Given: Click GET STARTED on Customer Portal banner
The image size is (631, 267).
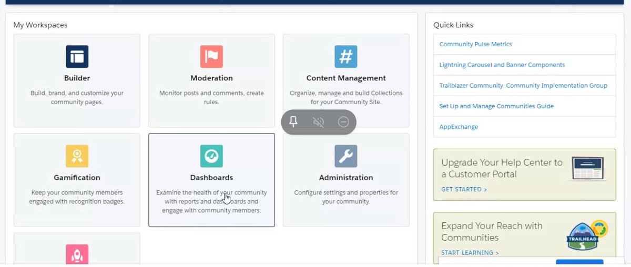Looking at the screenshot, I should pos(464,189).
